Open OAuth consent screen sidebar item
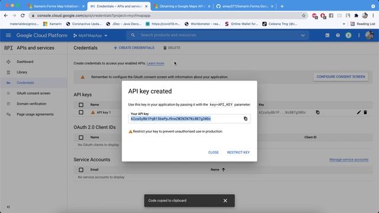The width and height of the screenshot is (379, 213). click(33, 93)
